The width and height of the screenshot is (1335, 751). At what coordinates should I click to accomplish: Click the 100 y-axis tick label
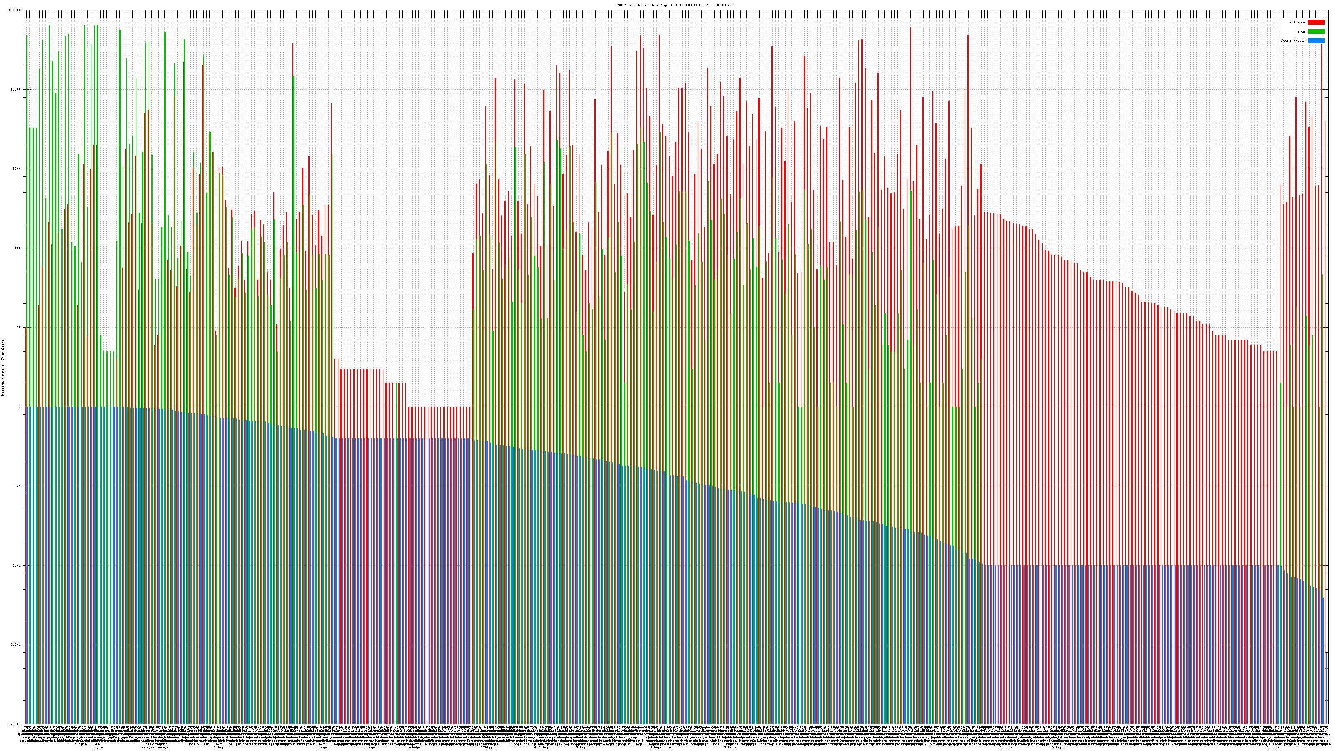click(18, 248)
